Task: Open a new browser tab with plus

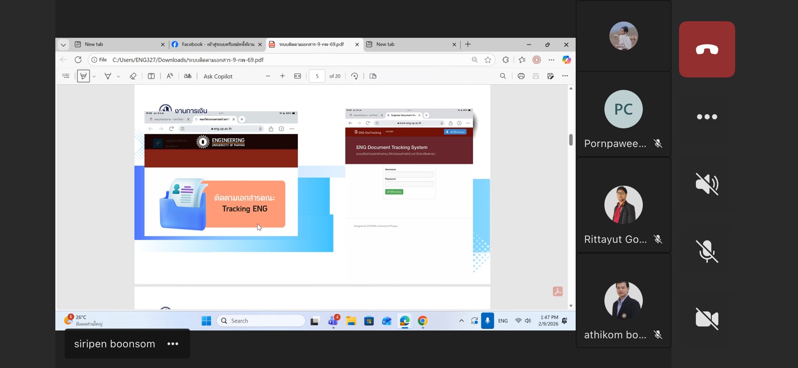Action: [468, 44]
